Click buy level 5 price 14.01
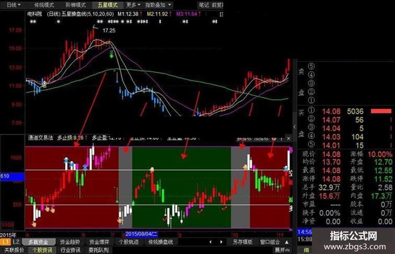 (331, 146)
